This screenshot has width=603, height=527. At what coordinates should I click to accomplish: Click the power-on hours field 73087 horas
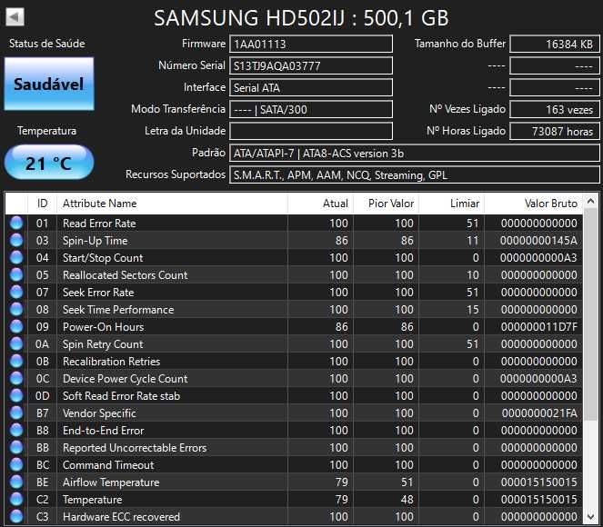tap(555, 131)
